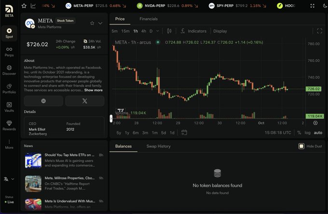Screen dimensions: 328x214
Task: Switch to the Financials tab
Action: (x=149, y=19)
